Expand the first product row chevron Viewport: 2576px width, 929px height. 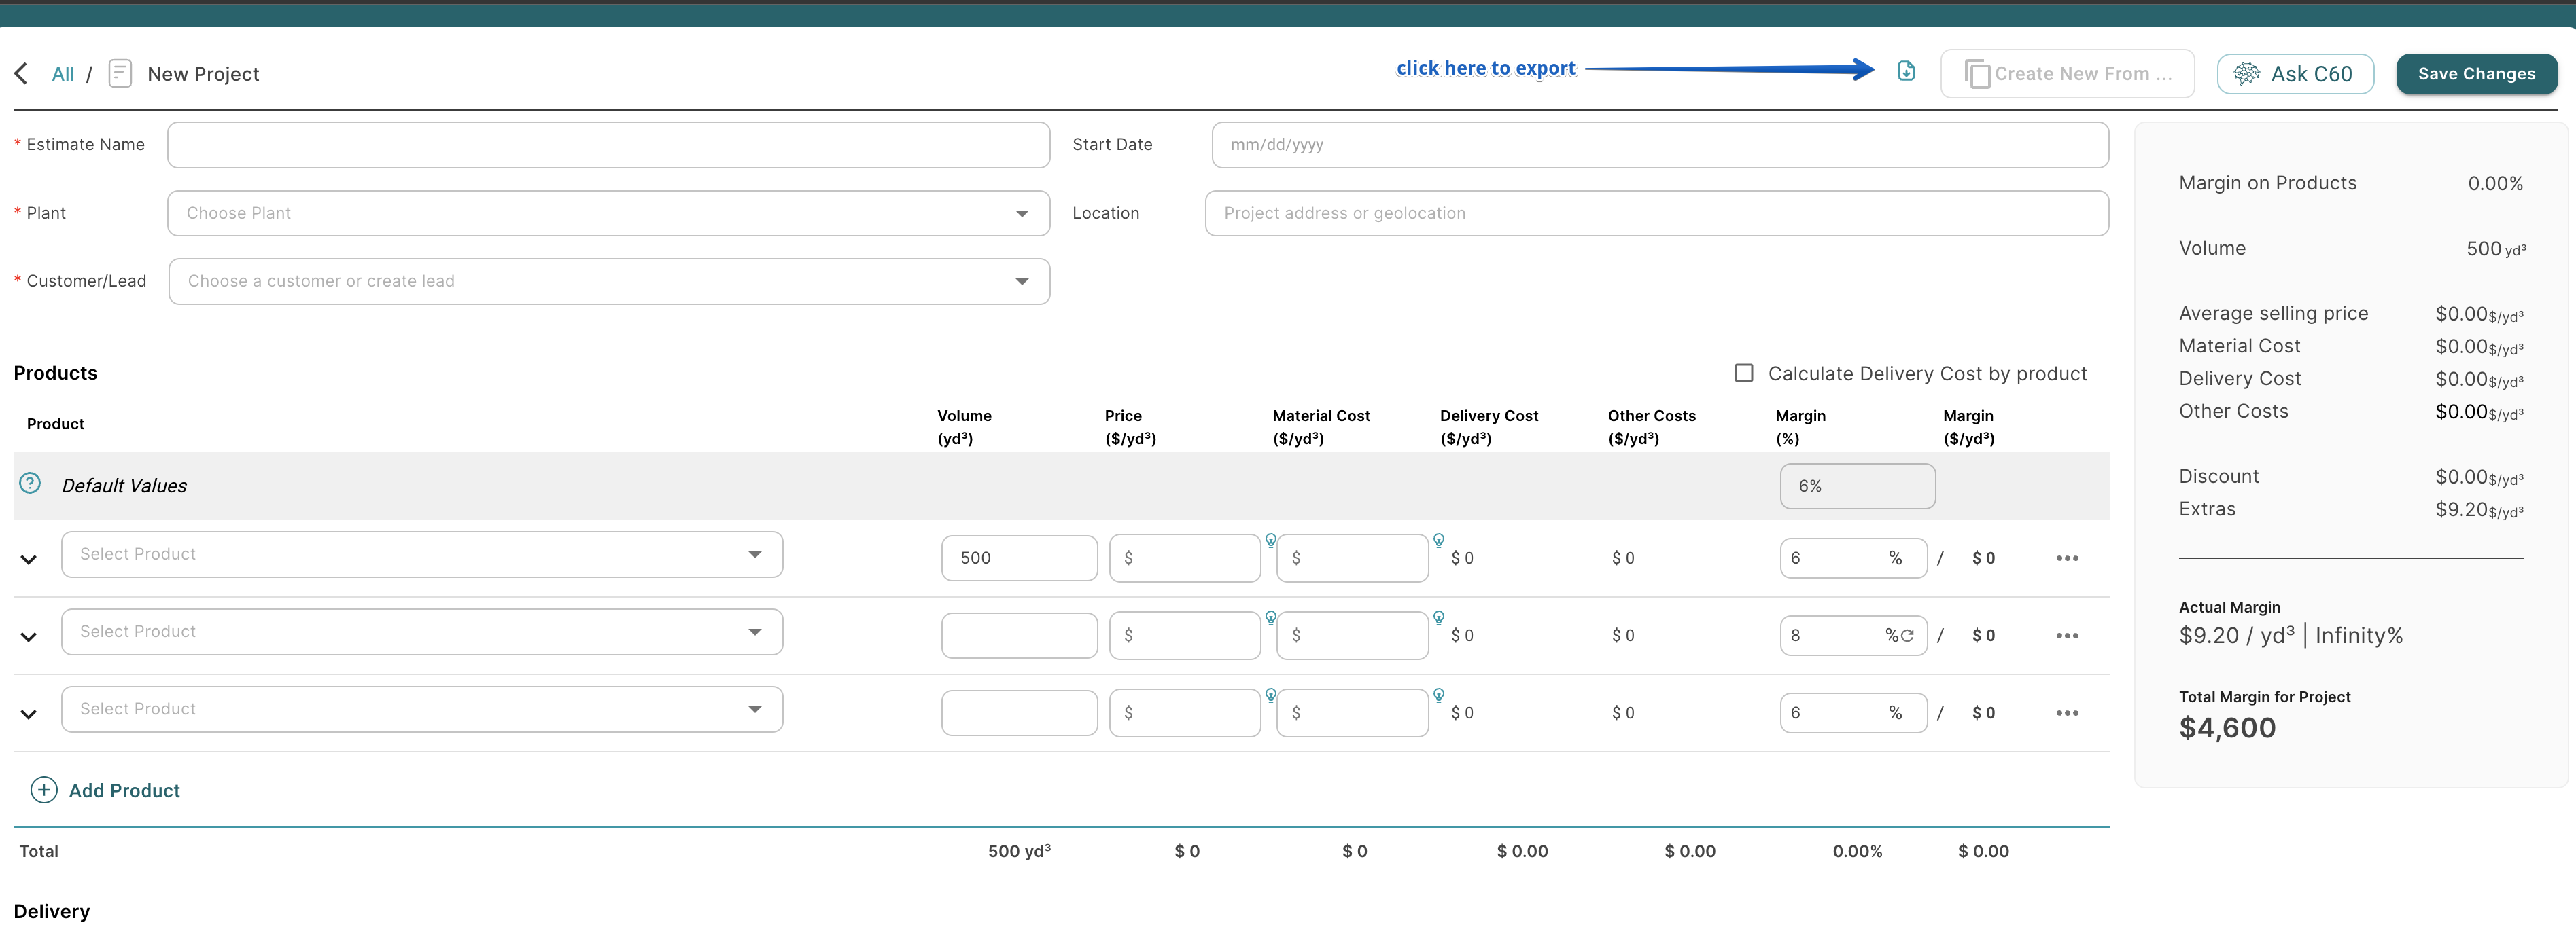(29, 560)
